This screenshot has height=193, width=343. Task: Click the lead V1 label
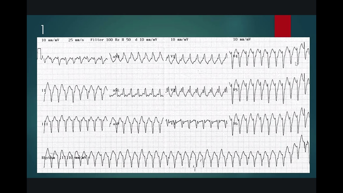click(x=173, y=57)
